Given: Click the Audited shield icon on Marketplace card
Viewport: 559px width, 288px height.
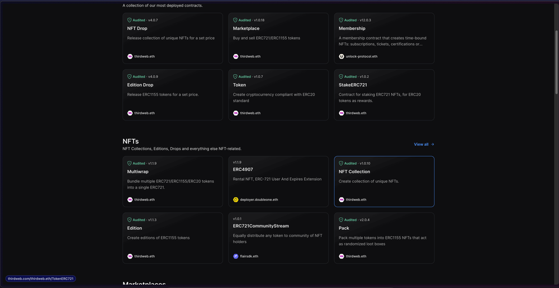Looking at the screenshot, I should pyautogui.click(x=235, y=20).
